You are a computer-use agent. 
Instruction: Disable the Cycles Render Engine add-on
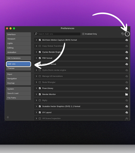(x=40, y=52)
